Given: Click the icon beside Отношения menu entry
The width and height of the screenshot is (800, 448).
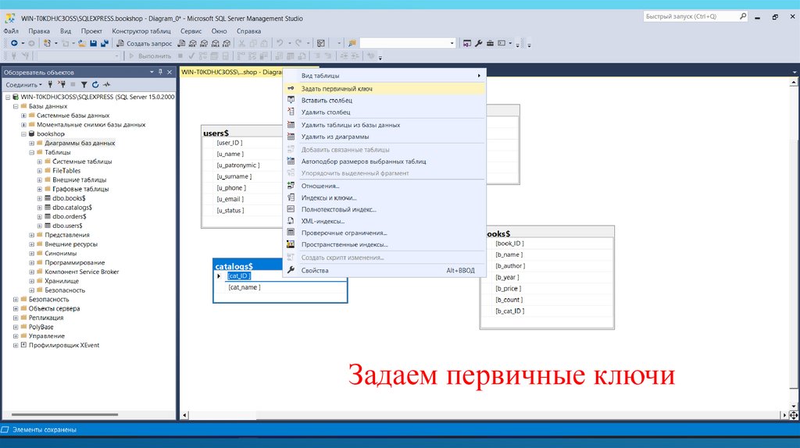Looking at the screenshot, I should pos(291,186).
